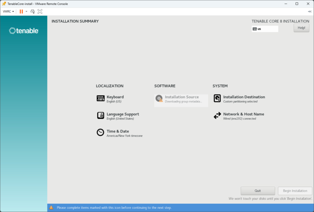Click the Installation Destination disk icon
This screenshot has width=314, height=212.
click(x=217, y=99)
